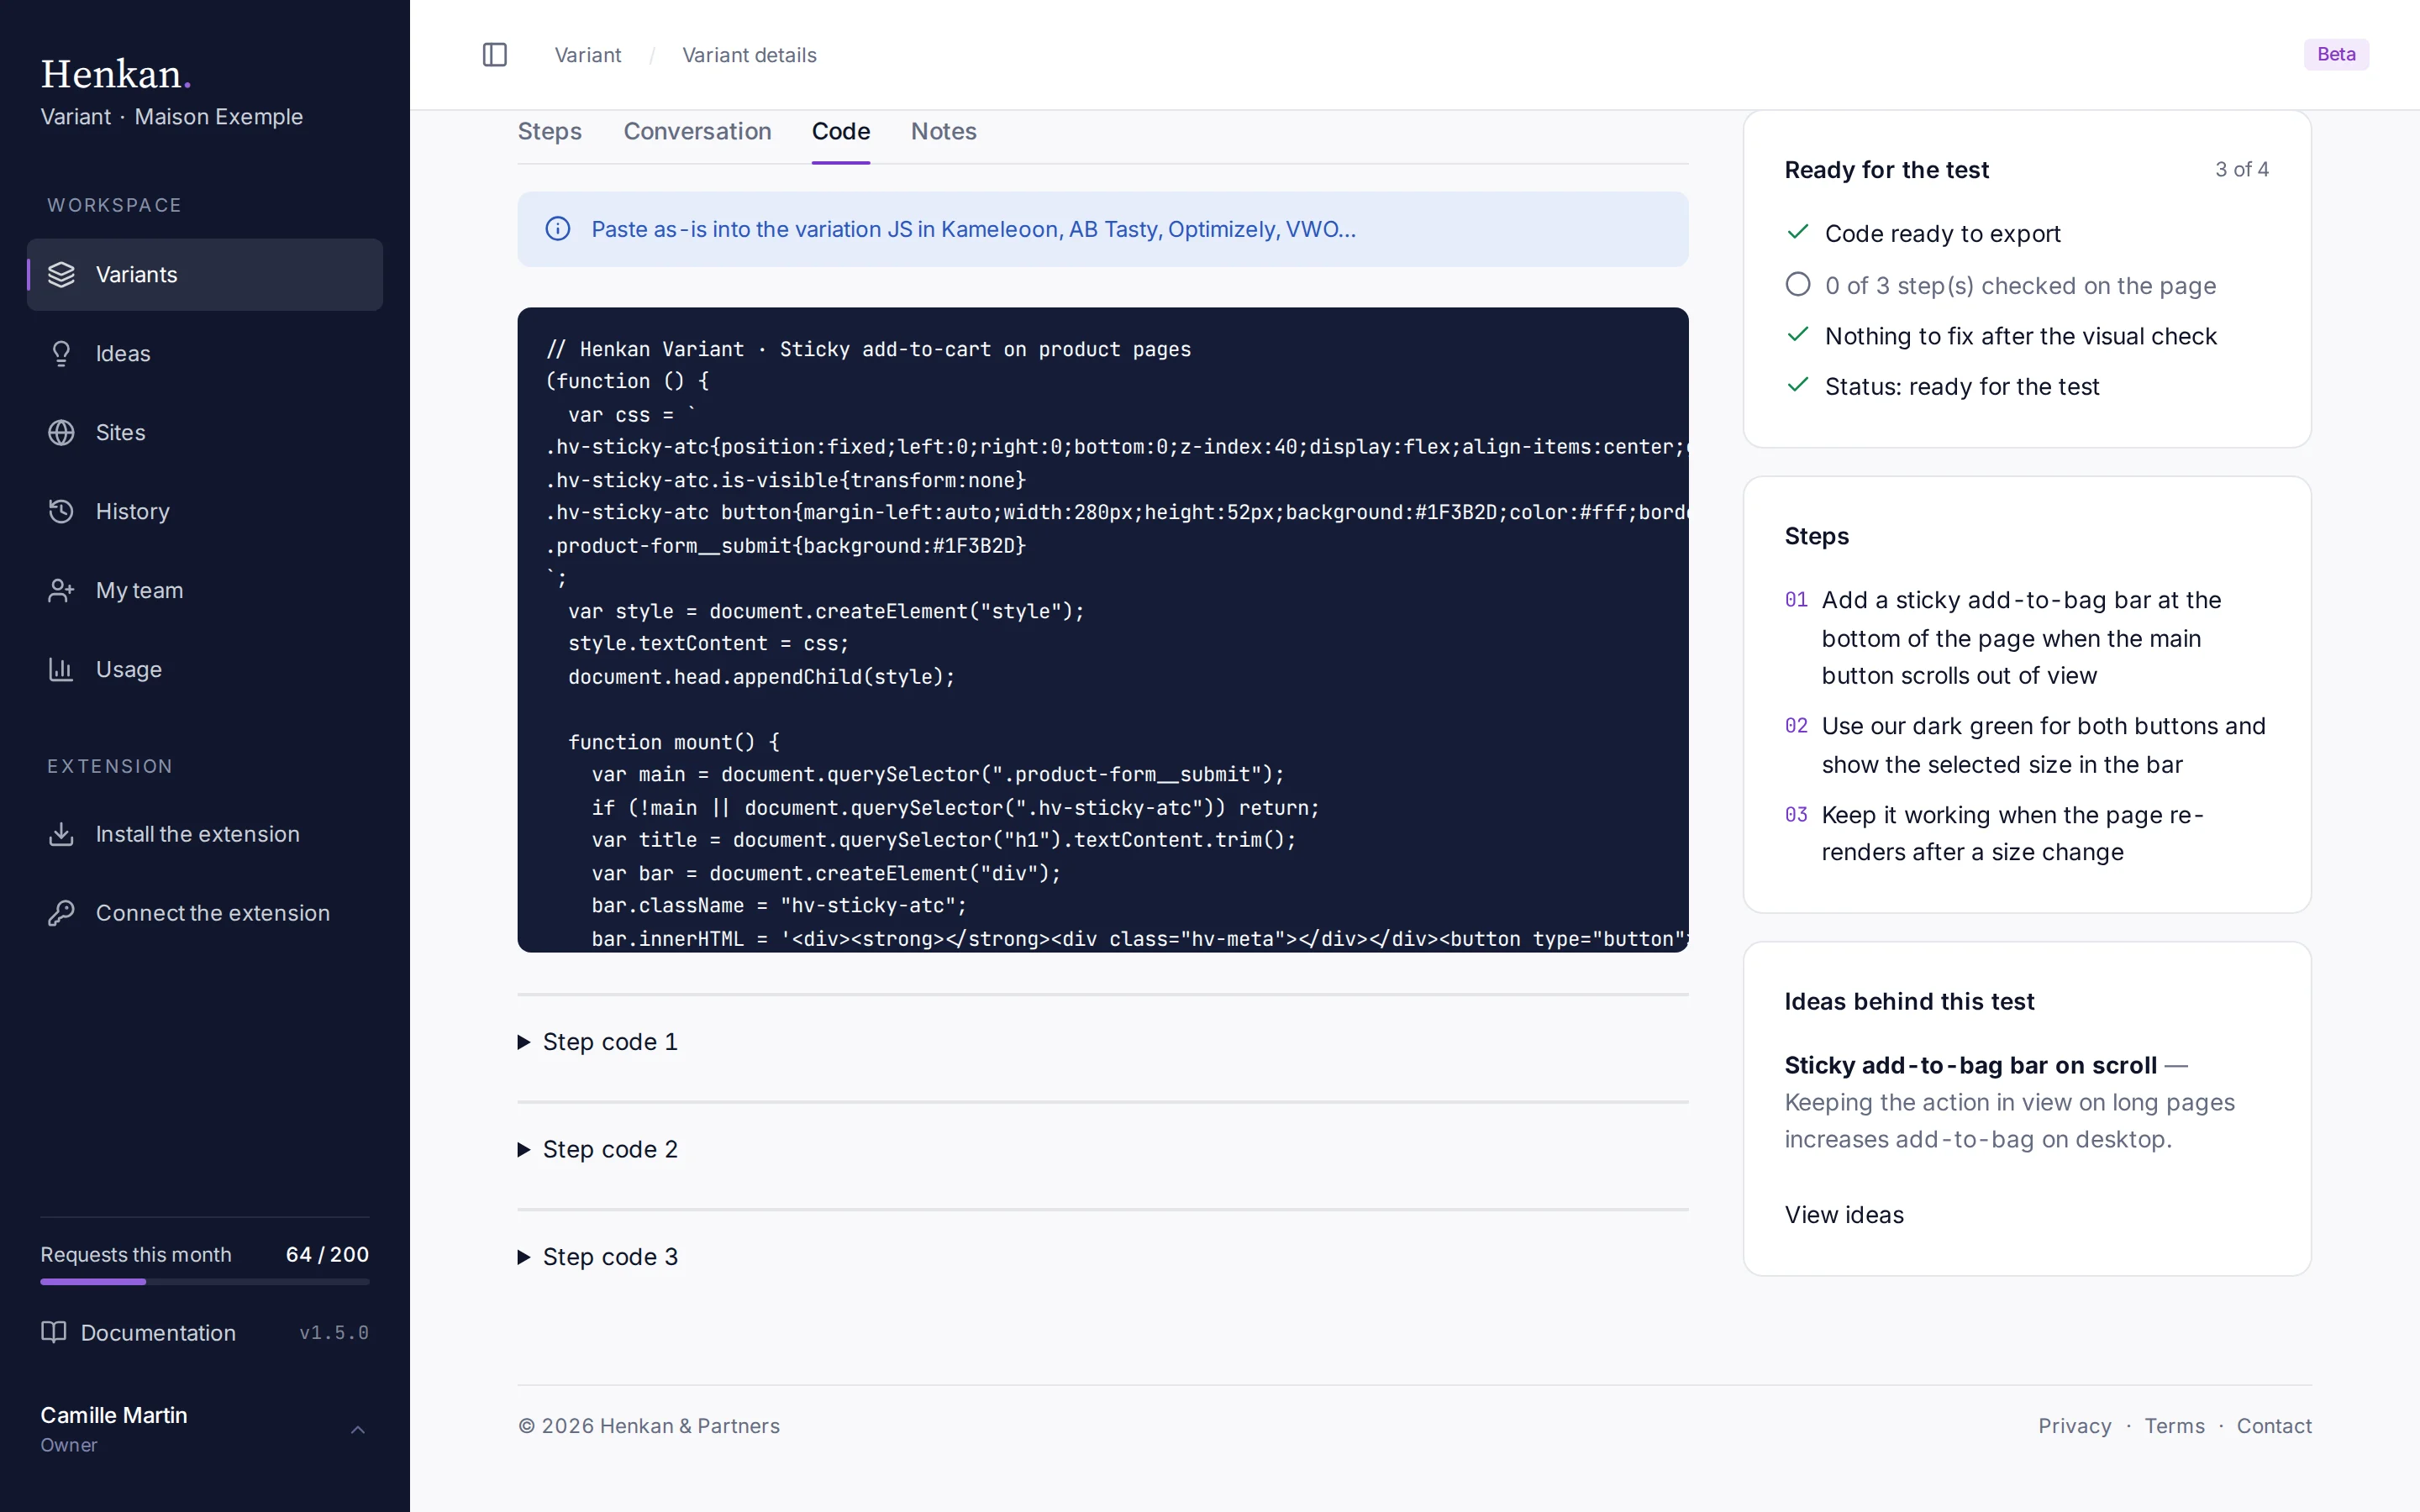Screen dimensions: 2420x1512
Task: Open the Terms footer link
Action: click(2175, 1426)
